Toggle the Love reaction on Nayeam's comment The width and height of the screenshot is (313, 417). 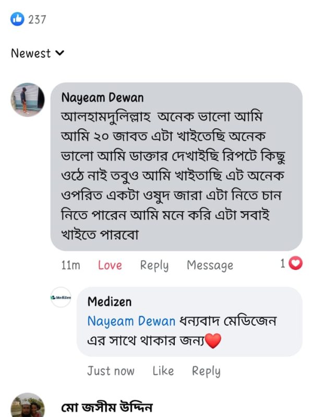(110, 265)
